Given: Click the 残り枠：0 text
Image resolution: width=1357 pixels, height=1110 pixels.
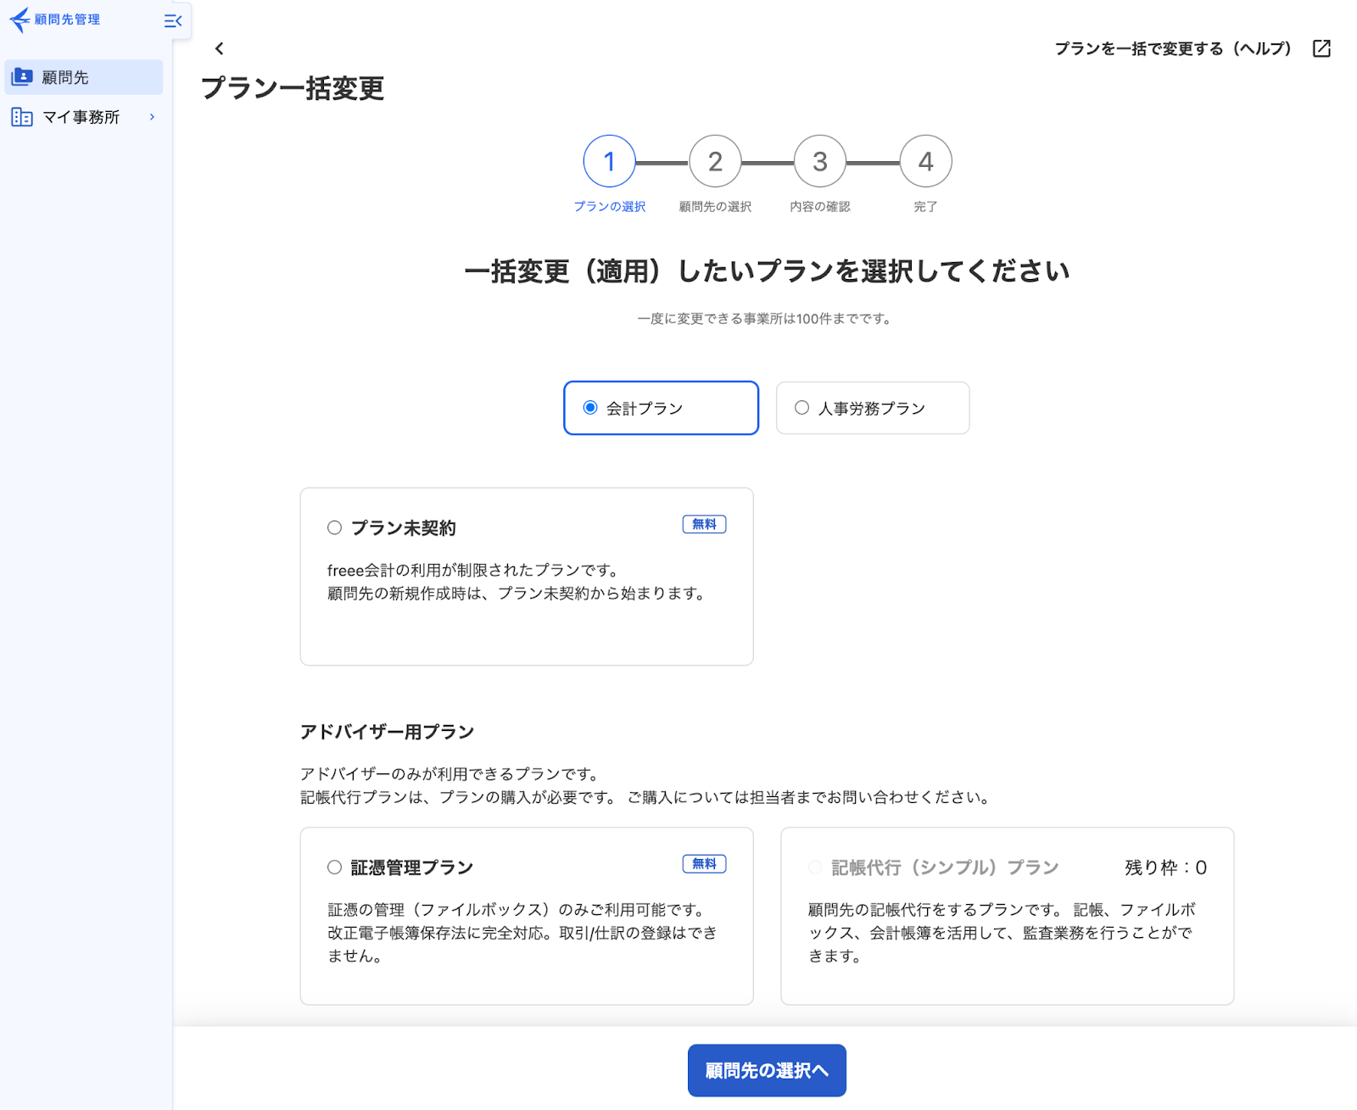Looking at the screenshot, I should coord(1165,867).
